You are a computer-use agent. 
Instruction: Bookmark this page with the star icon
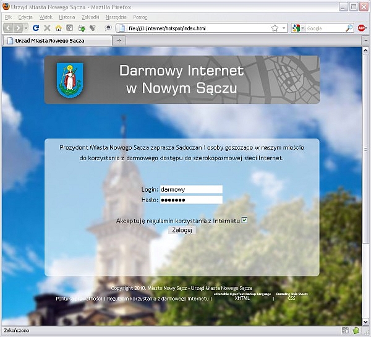(x=275, y=28)
